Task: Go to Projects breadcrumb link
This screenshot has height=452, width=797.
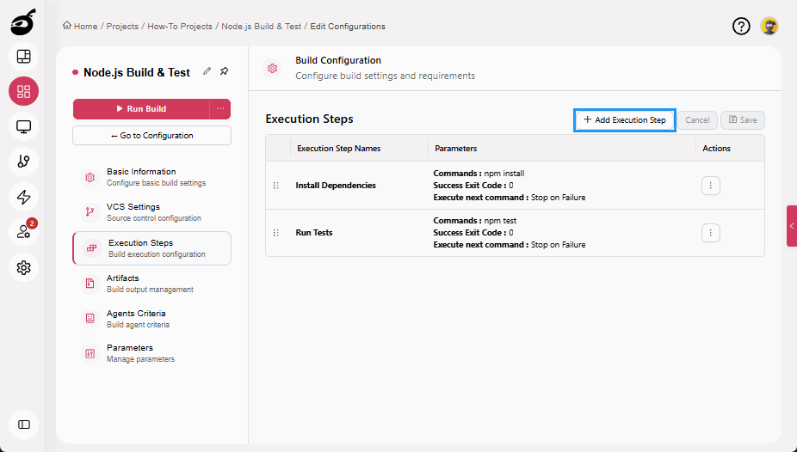Action: tap(122, 26)
